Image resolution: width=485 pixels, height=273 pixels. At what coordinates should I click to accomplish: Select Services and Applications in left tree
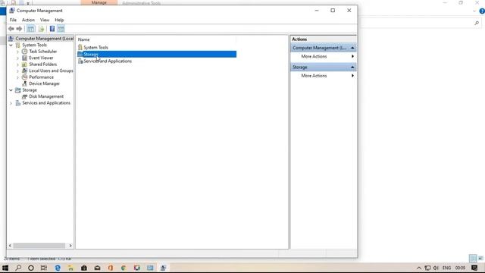[46, 103]
